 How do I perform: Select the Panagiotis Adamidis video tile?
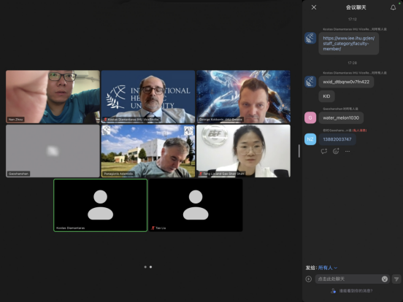click(148, 151)
